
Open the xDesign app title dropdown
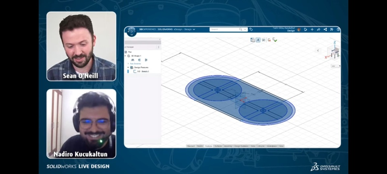point(194,29)
